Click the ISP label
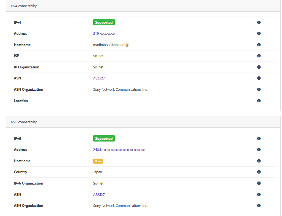This screenshot has width=282, height=216. pyautogui.click(x=17, y=56)
